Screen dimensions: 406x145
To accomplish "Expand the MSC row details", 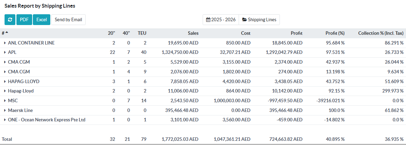I will [x=5, y=100].
